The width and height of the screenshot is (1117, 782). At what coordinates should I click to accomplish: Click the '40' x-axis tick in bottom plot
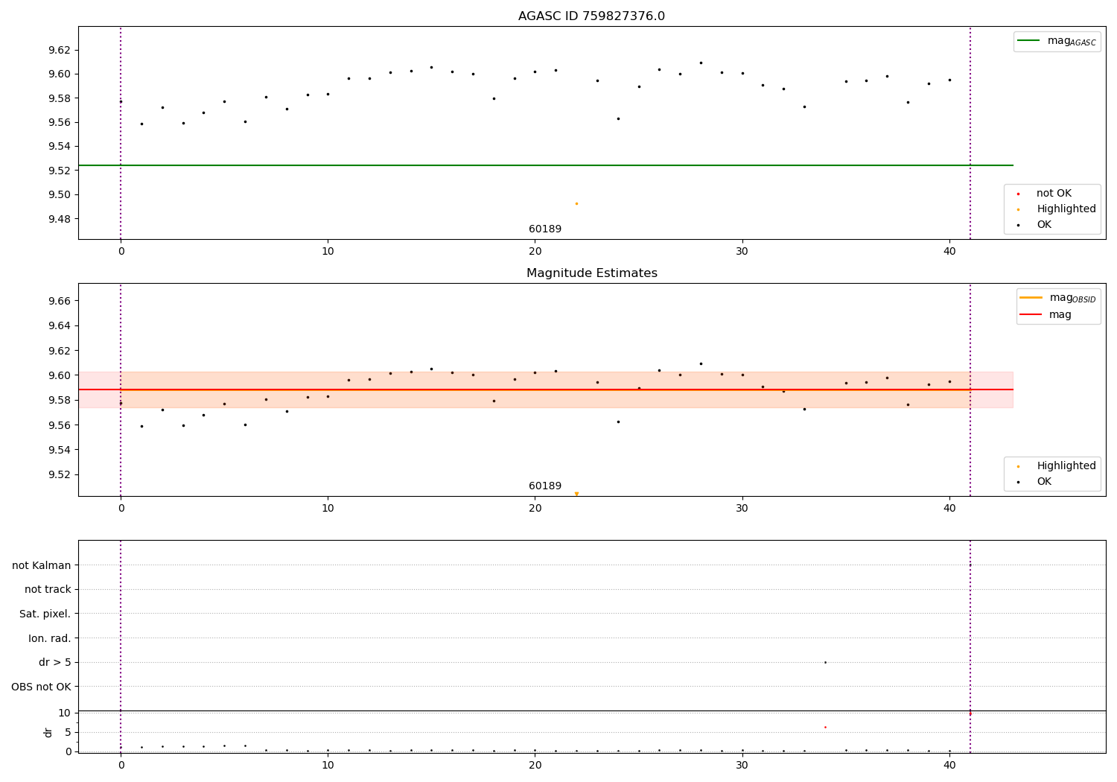[x=949, y=765]
